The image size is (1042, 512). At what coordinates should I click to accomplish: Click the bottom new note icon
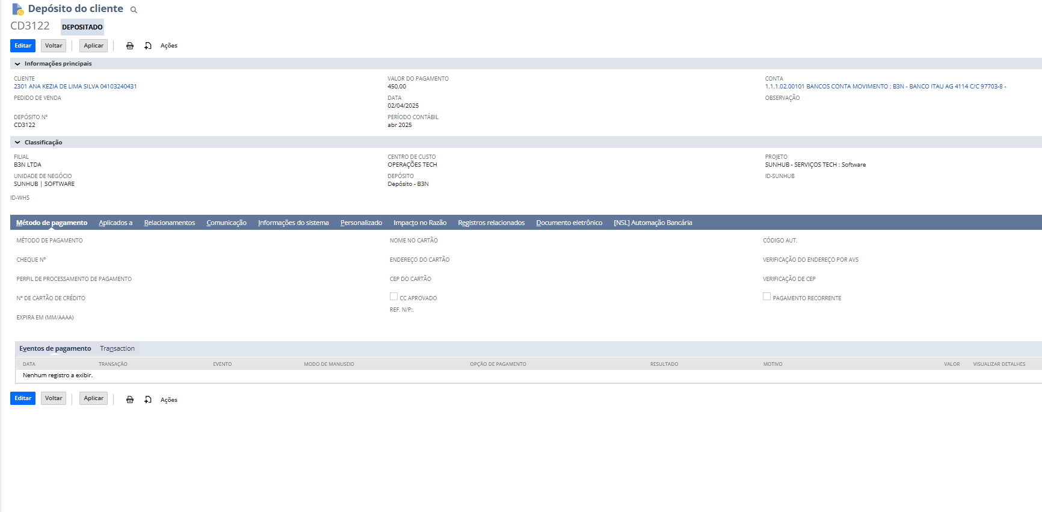tap(148, 399)
